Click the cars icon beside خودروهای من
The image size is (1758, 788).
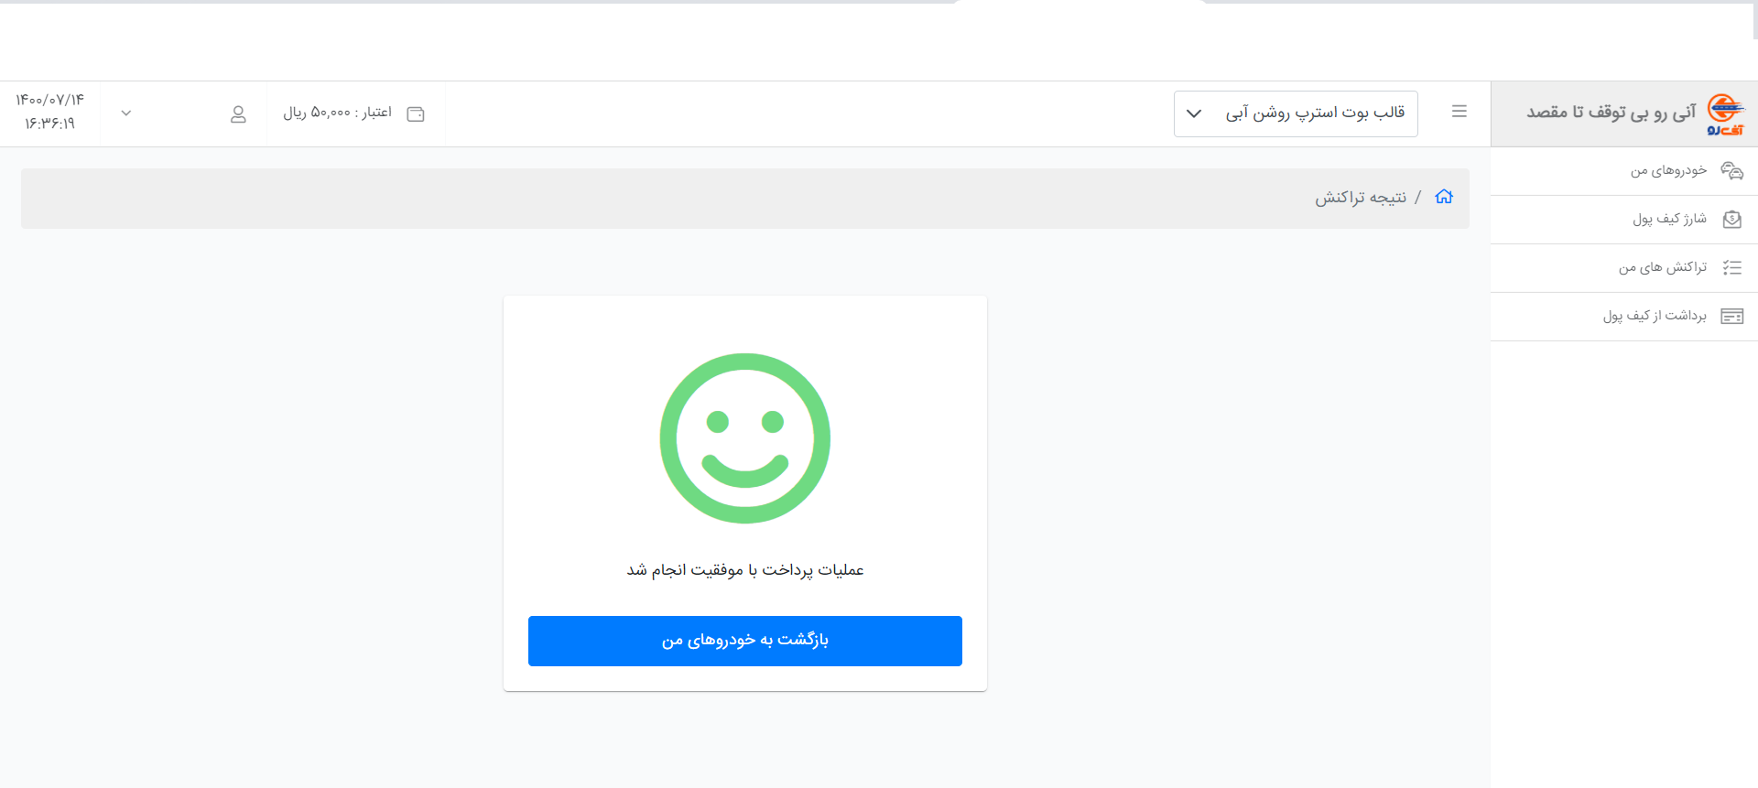pyautogui.click(x=1732, y=171)
